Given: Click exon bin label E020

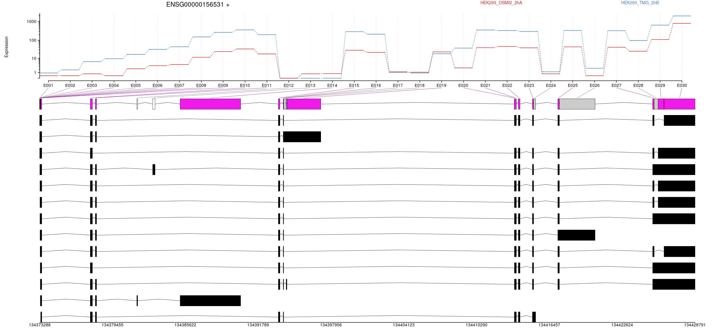Looking at the screenshot, I should coord(463,85).
